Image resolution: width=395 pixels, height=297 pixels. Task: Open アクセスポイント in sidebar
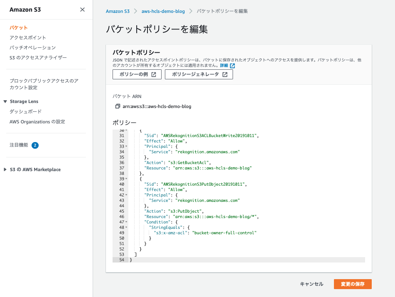click(28, 37)
